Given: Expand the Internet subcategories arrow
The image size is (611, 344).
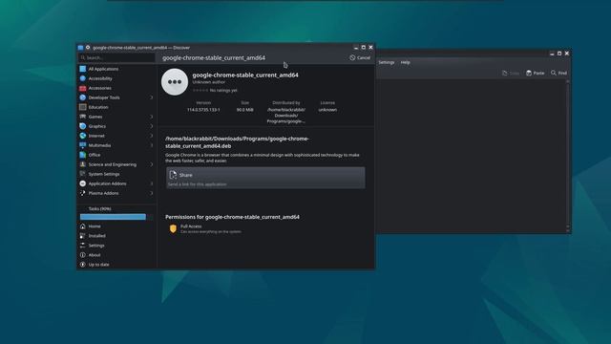Looking at the screenshot, I should pyautogui.click(x=152, y=136).
